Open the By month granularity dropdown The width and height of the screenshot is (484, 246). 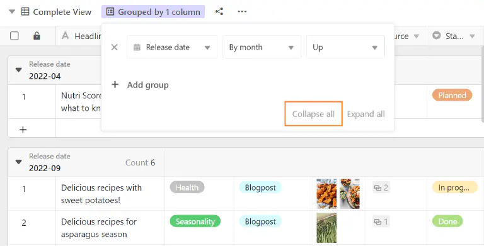coord(262,47)
